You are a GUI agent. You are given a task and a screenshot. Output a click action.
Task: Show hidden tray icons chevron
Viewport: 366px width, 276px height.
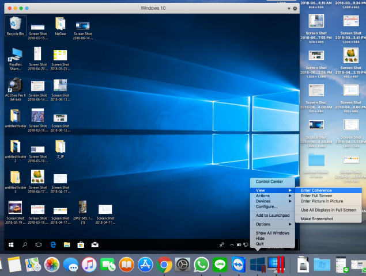232,244
